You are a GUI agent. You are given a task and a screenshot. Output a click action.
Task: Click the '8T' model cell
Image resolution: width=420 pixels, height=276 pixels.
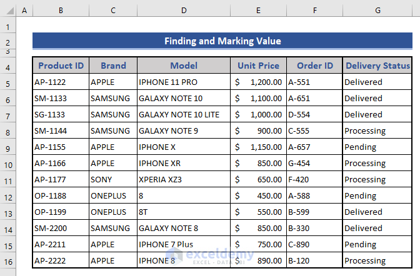click(184, 212)
